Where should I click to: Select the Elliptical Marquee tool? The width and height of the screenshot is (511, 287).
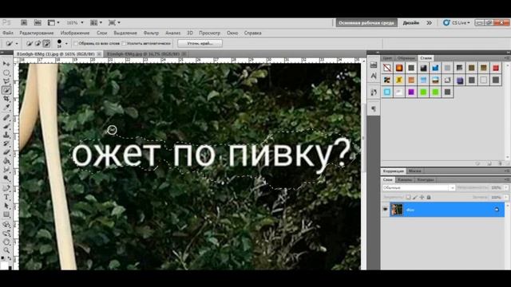(6, 73)
